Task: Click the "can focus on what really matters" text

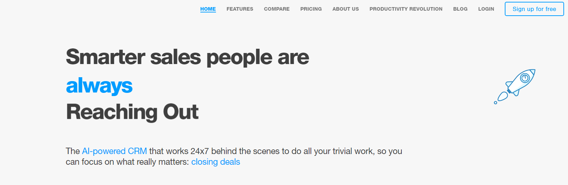Action: point(127,162)
